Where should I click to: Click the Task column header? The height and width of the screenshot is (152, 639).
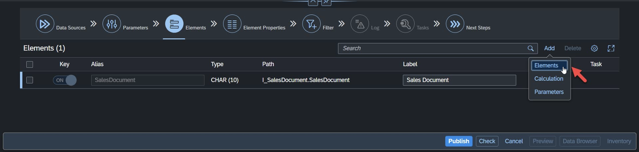coord(596,64)
